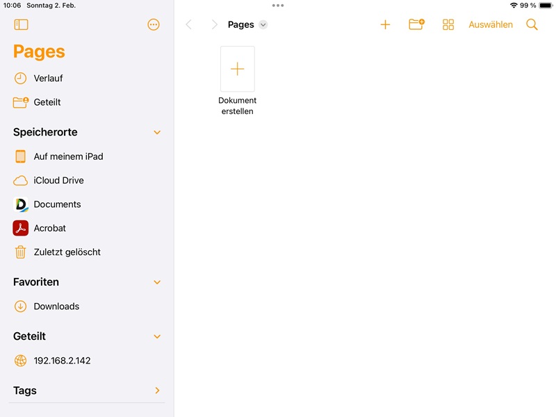This screenshot has width=556, height=417.
Task: Tap the Dokument erstellen thumbnail
Action: tap(237, 69)
